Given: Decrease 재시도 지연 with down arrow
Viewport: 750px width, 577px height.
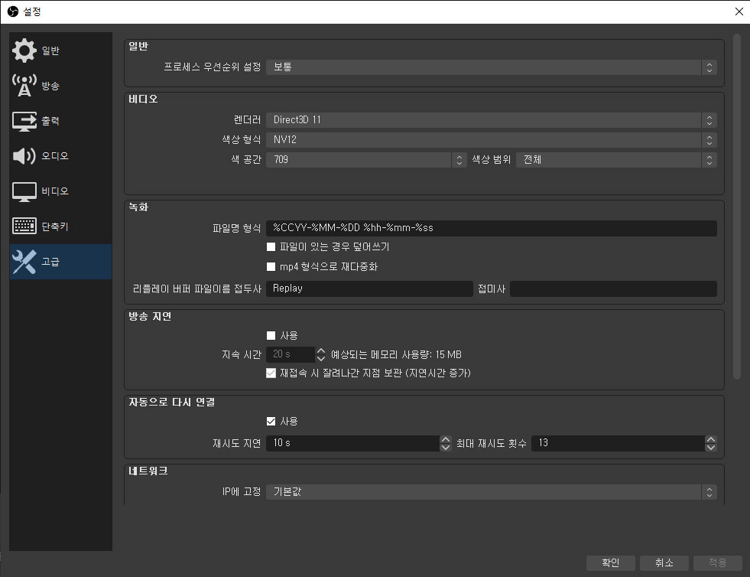Looking at the screenshot, I should tap(445, 447).
